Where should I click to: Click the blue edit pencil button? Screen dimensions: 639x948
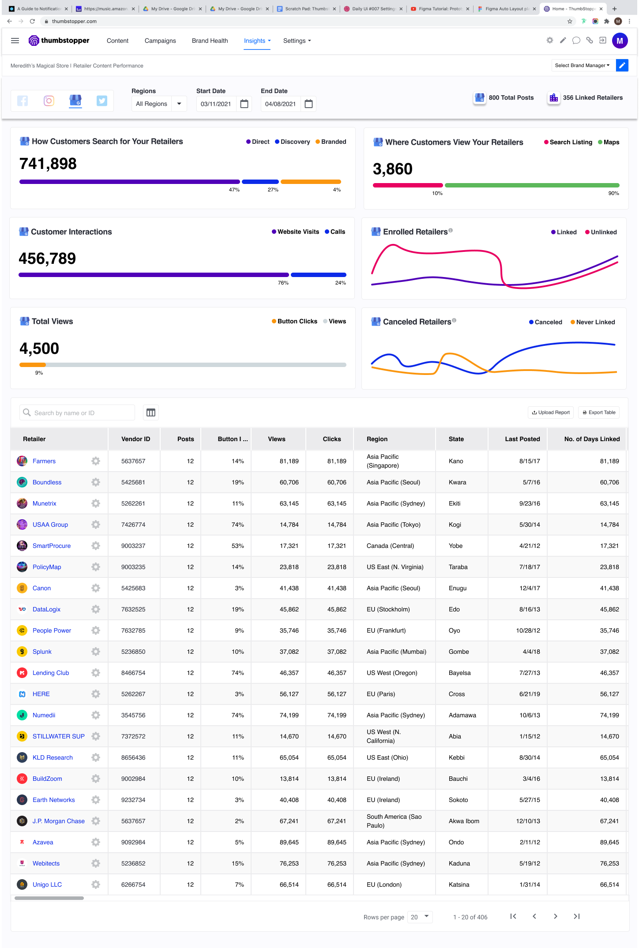622,65
